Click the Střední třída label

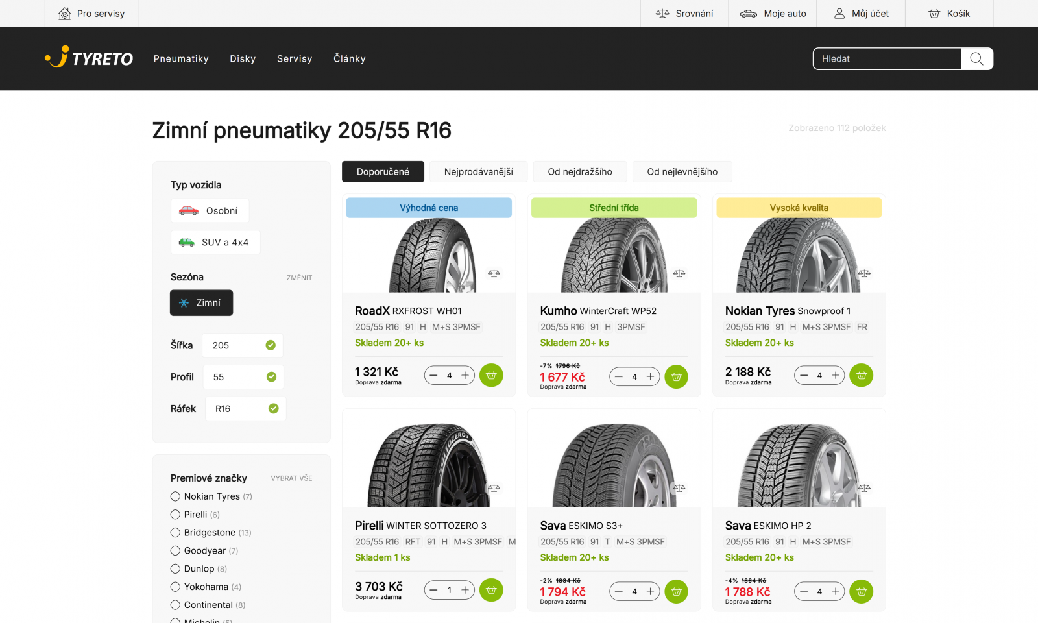click(x=614, y=208)
